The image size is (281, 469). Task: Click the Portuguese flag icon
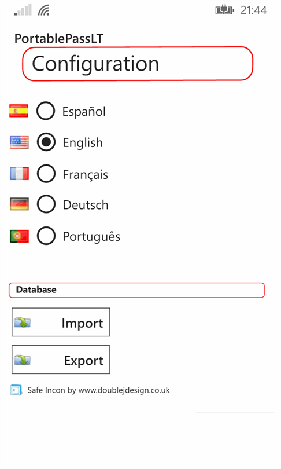point(19,236)
